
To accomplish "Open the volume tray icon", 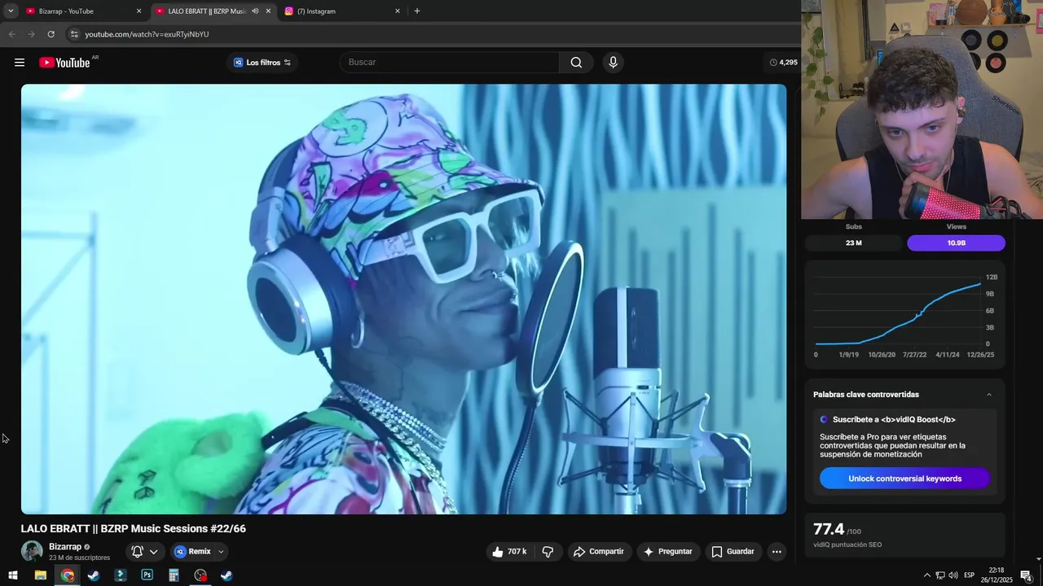I will point(953,575).
